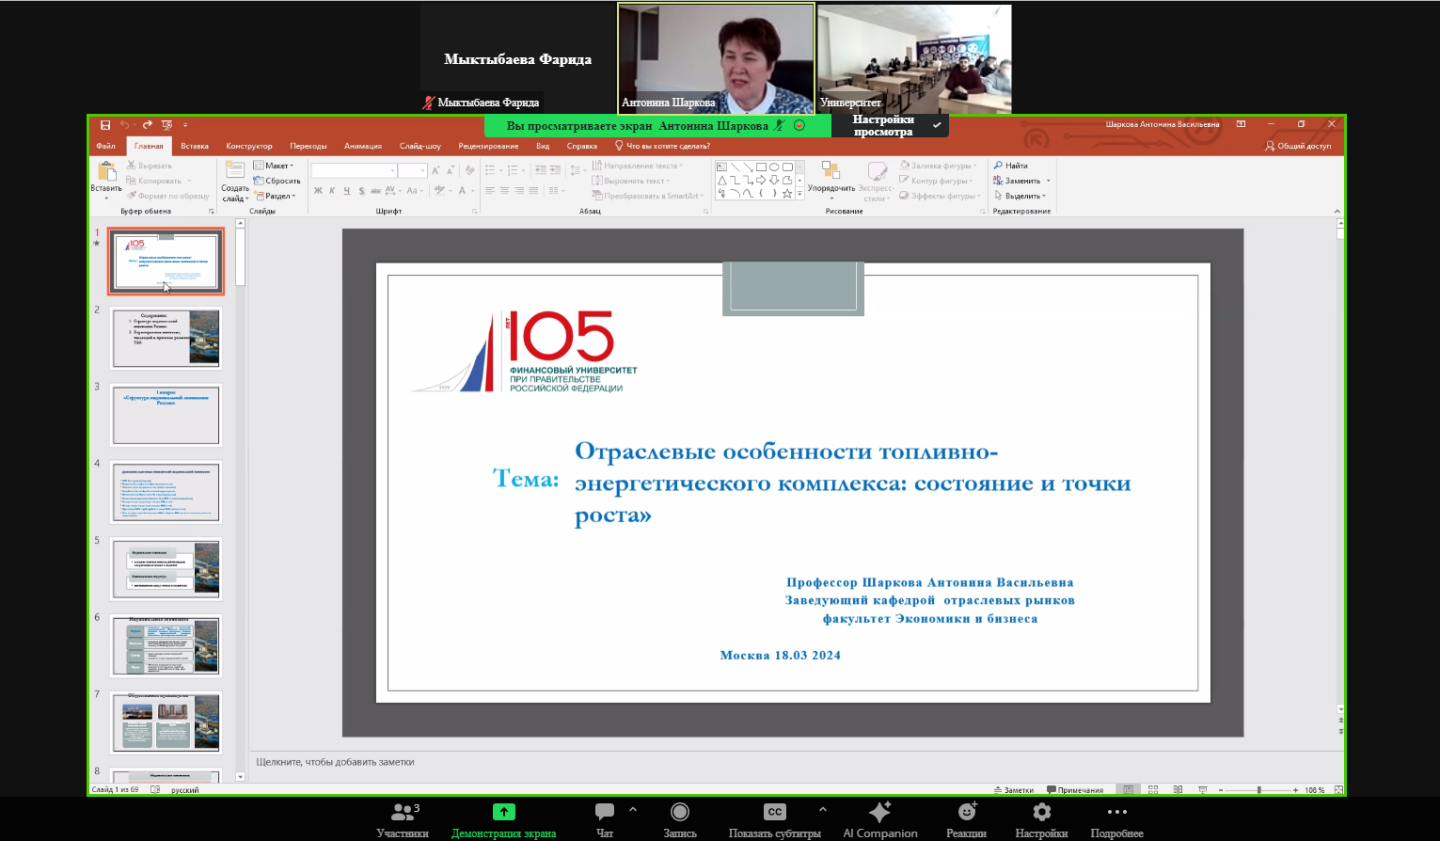Insert a star shape from the shapes gallery
The height and width of the screenshot is (841, 1440).
(786, 194)
